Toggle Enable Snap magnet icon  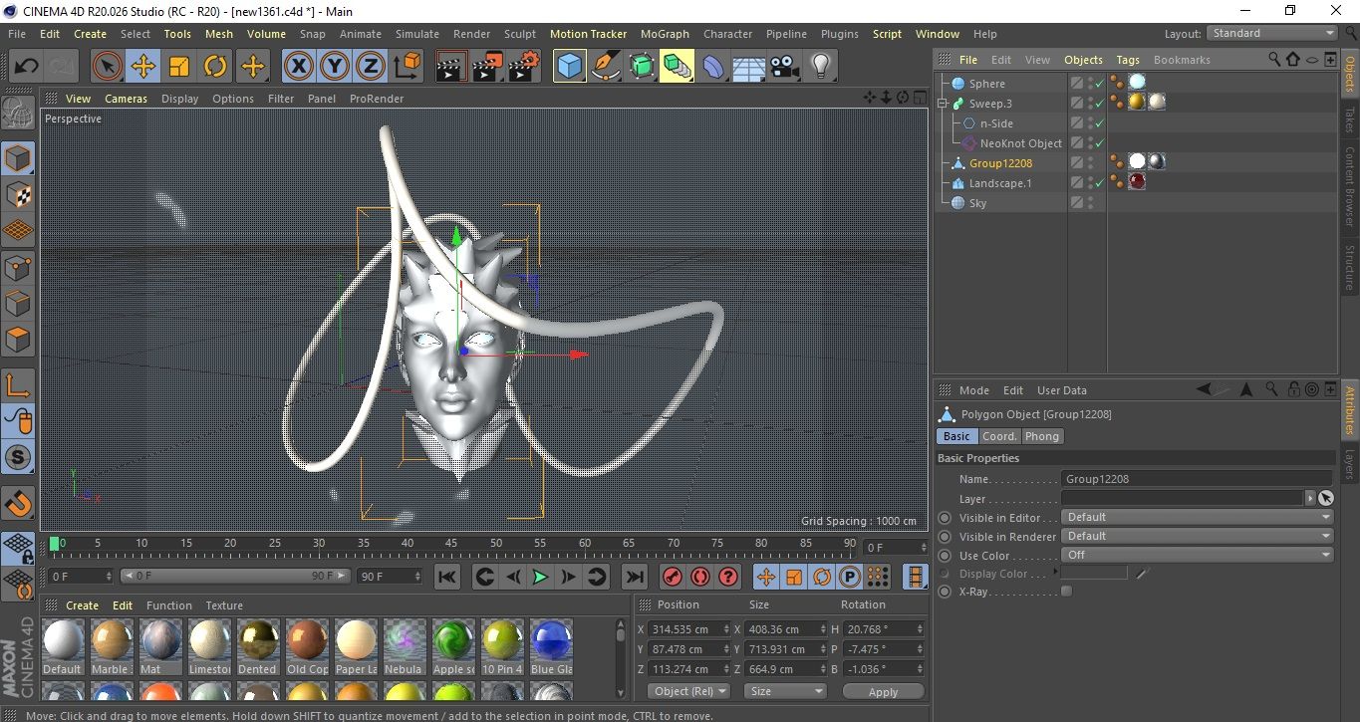(18, 503)
